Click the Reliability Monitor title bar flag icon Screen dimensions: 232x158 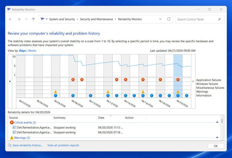tap(9, 9)
